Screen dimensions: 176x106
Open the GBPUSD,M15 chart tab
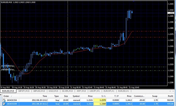click(39, 91)
